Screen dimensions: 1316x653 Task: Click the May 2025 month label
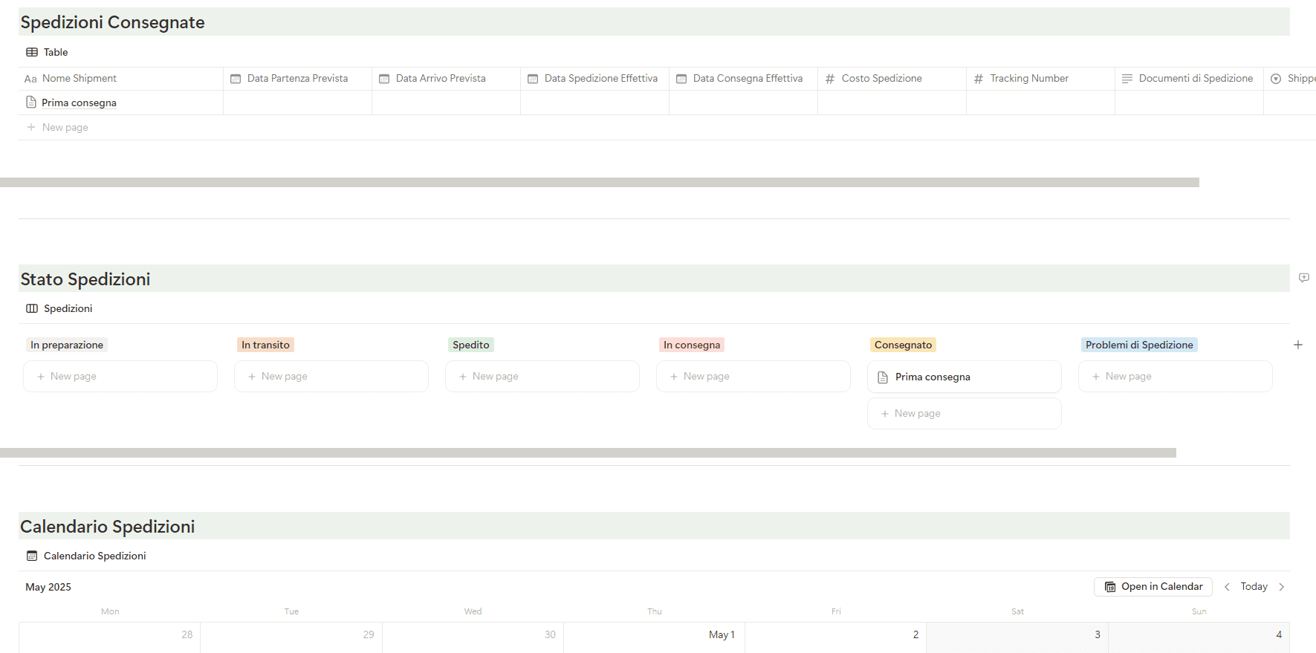click(x=48, y=587)
